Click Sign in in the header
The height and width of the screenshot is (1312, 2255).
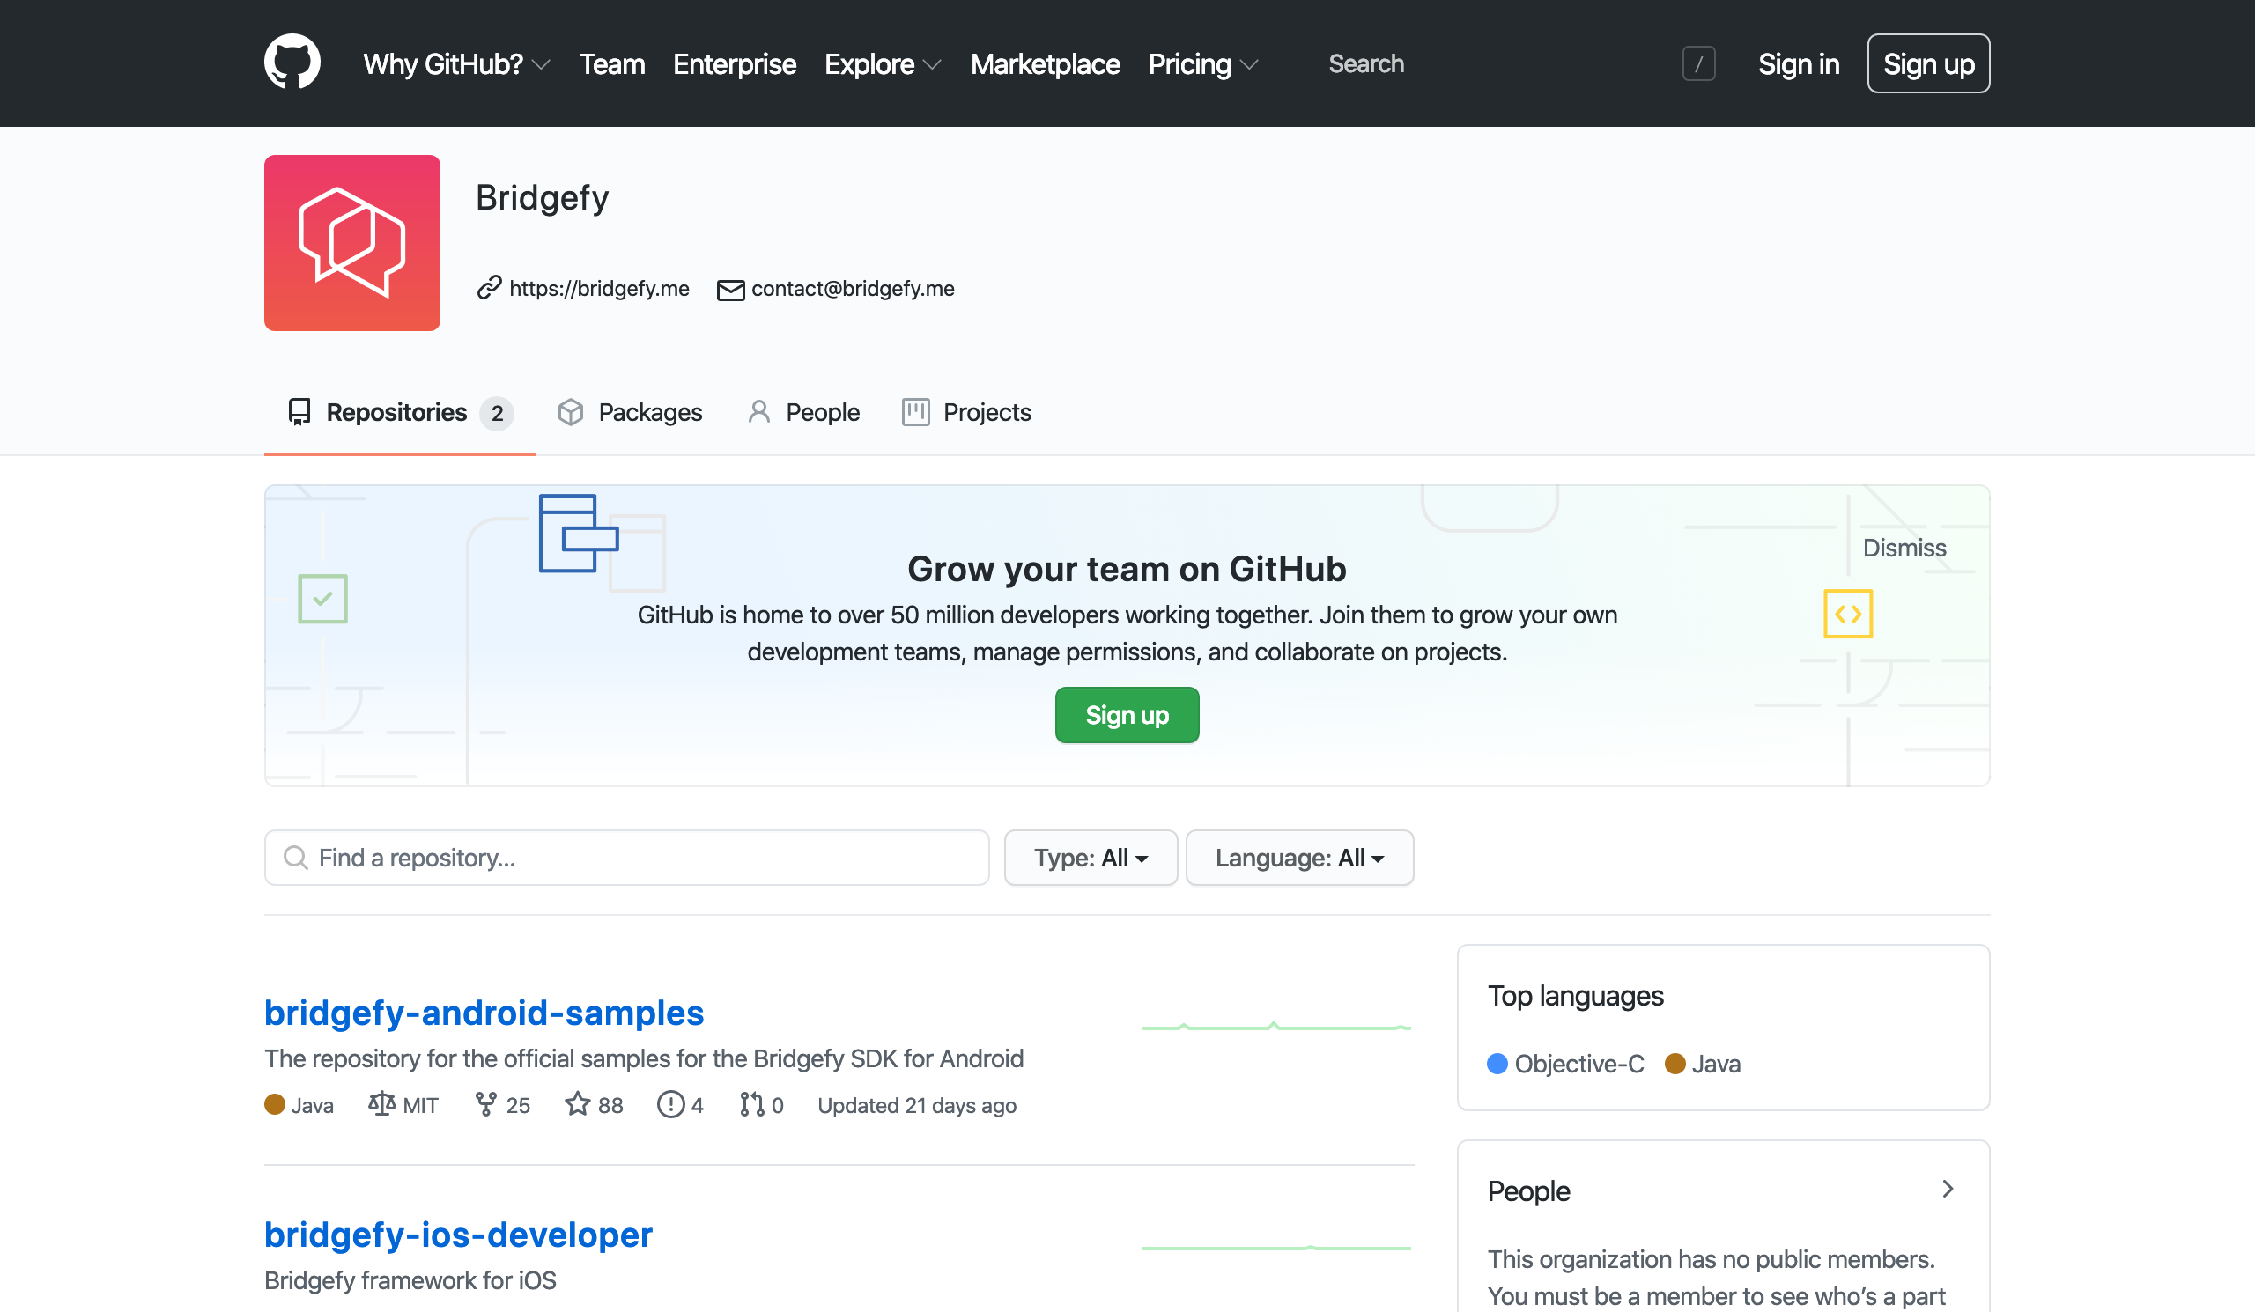pos(1798,63)
